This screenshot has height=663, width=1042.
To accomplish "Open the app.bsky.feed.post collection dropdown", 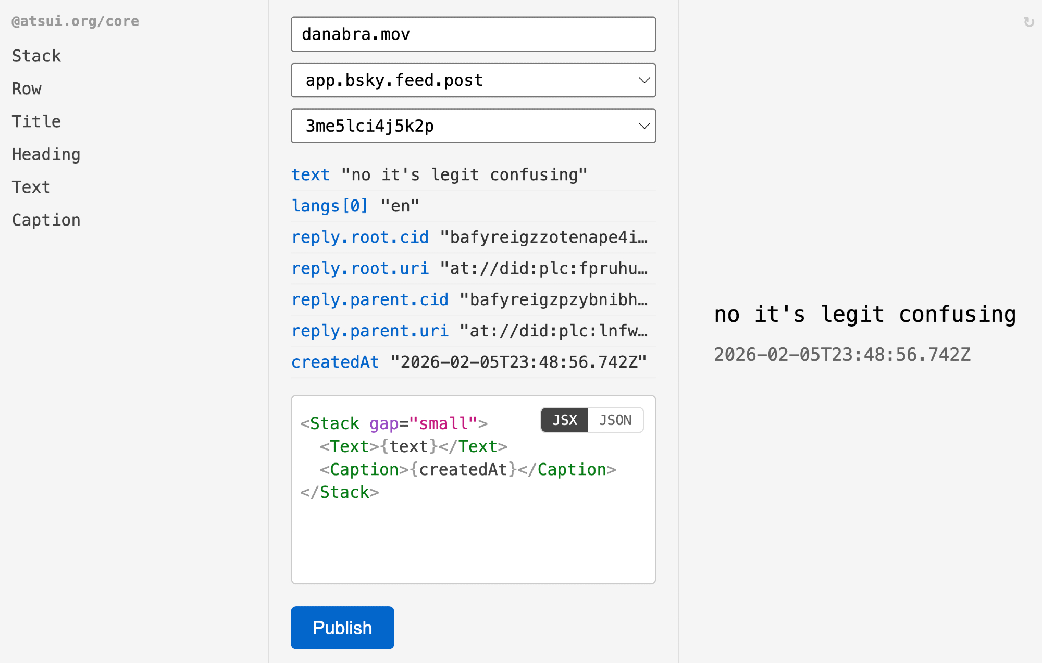I will tap(473, 80).
